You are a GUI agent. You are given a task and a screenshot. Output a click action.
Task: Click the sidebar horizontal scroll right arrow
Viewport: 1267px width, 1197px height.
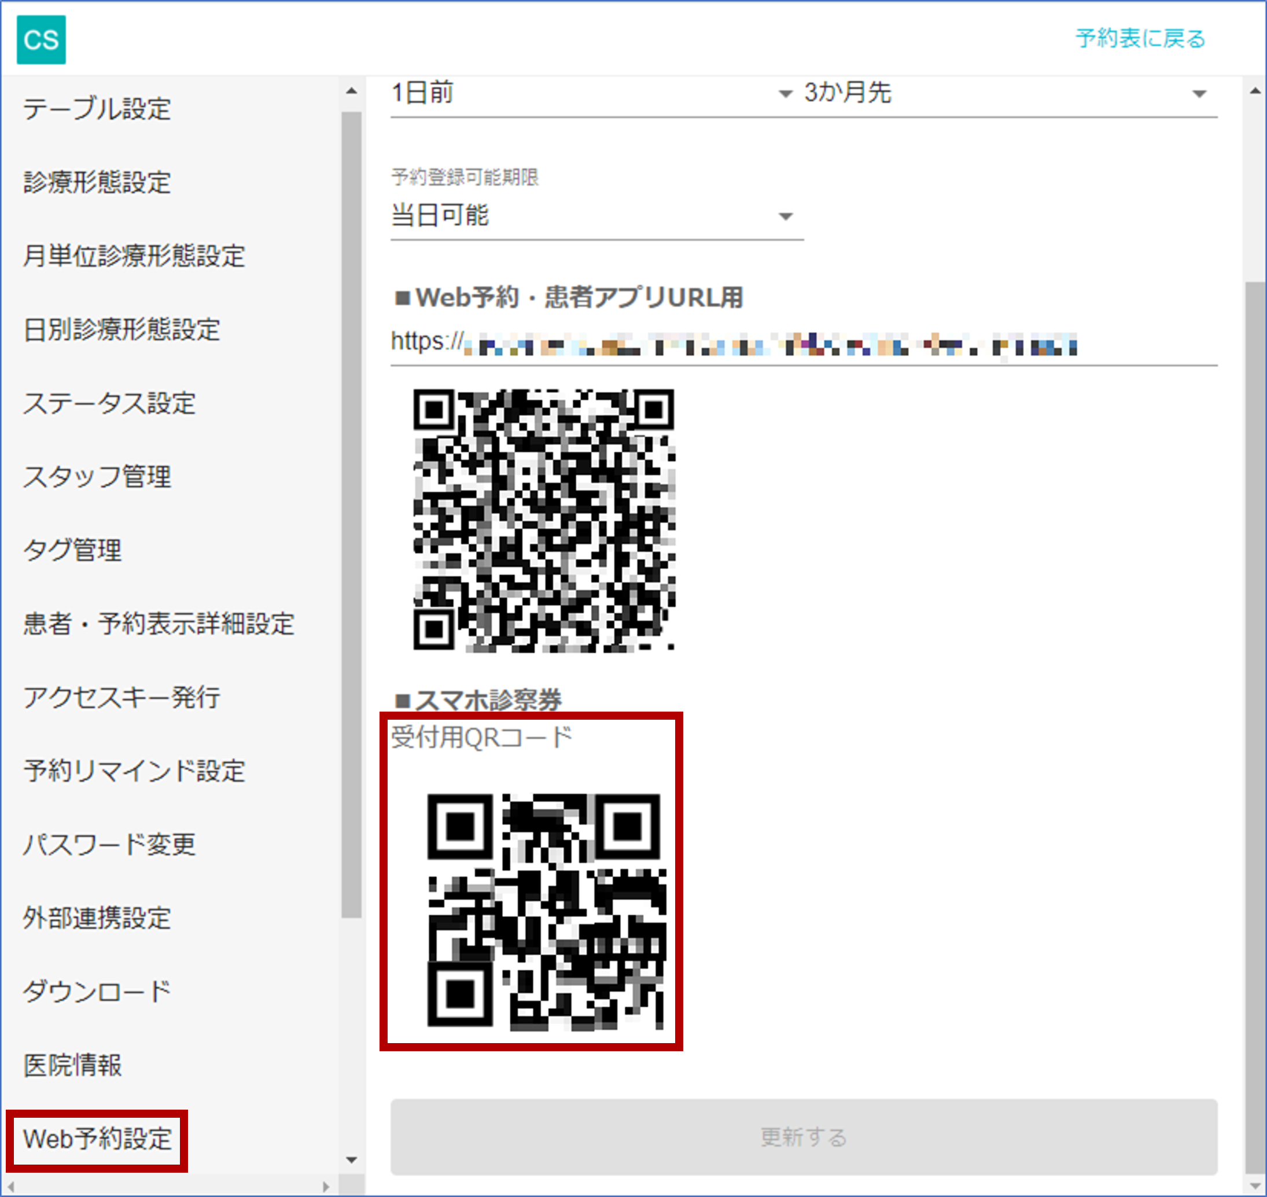coord(326,1187)
